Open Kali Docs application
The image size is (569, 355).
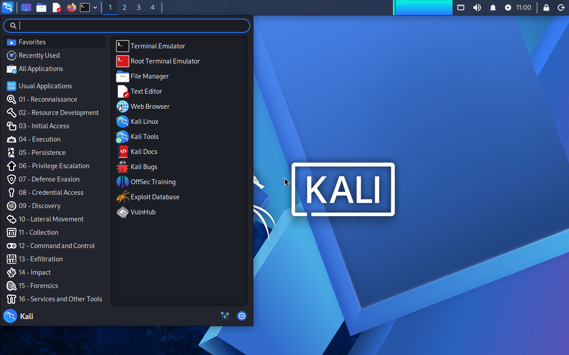[143, 152]
